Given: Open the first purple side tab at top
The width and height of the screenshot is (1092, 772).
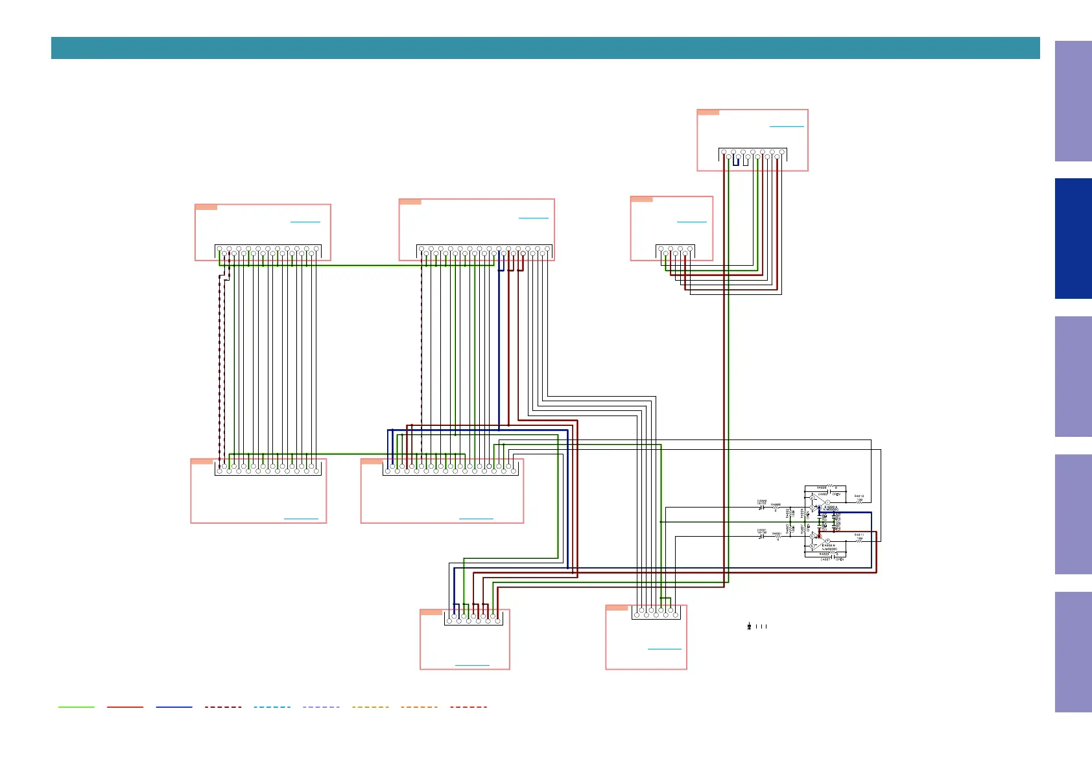Looking at the screenshot, I should click(x=1073, y=101).
